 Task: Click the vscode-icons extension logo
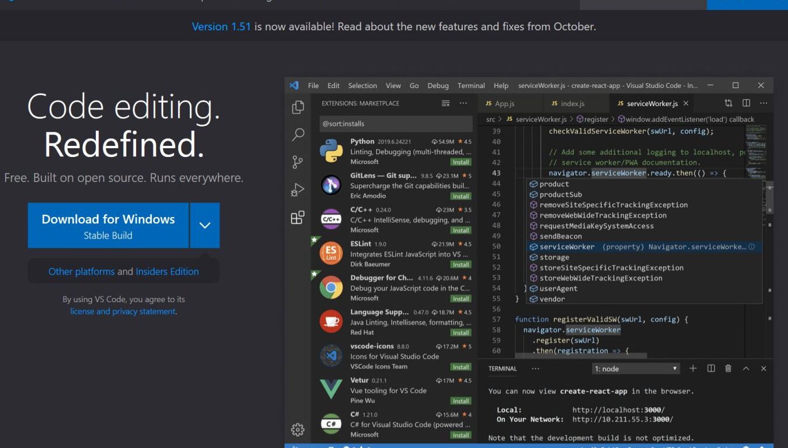(331, 356)
